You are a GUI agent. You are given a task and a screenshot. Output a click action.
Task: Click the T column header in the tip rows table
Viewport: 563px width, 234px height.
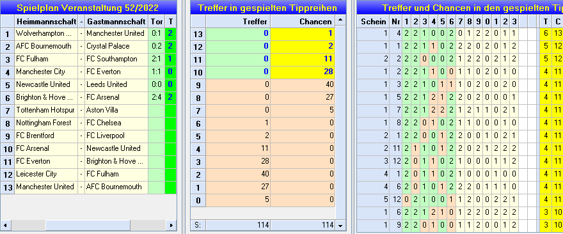click(546, 22)
